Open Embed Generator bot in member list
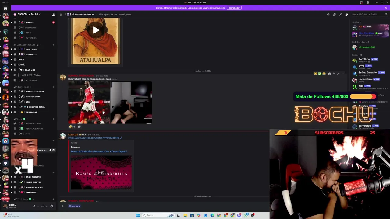 [x=370, y=73]
